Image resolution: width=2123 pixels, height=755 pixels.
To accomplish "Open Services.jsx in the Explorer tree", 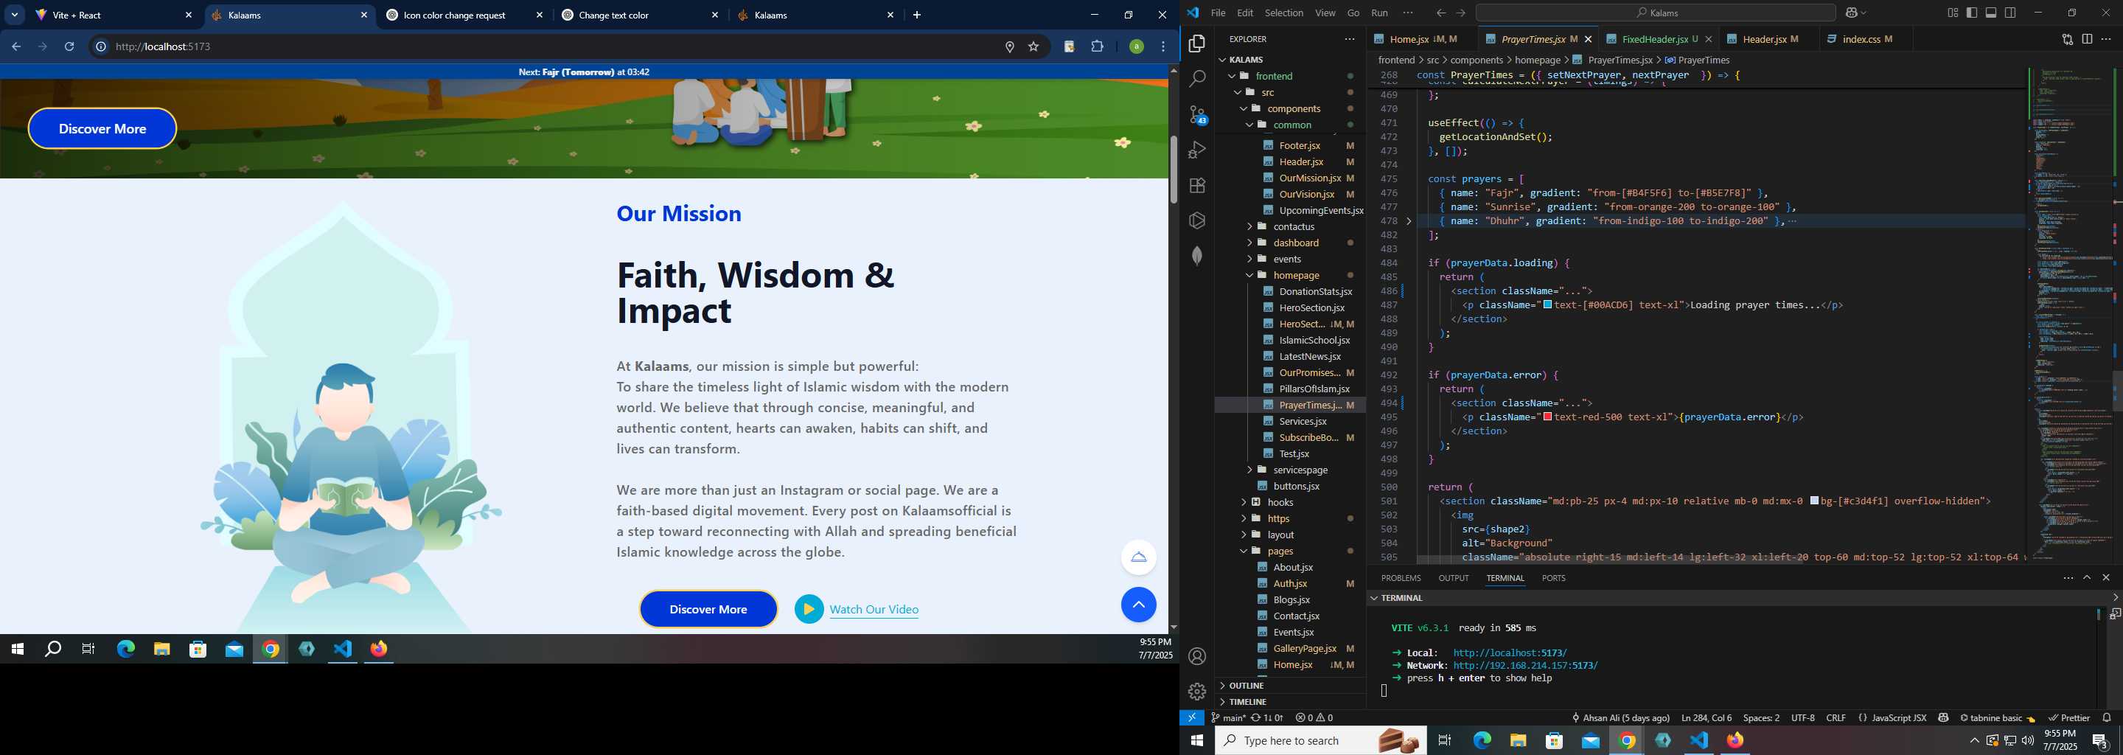I will tap(1302, 421).
